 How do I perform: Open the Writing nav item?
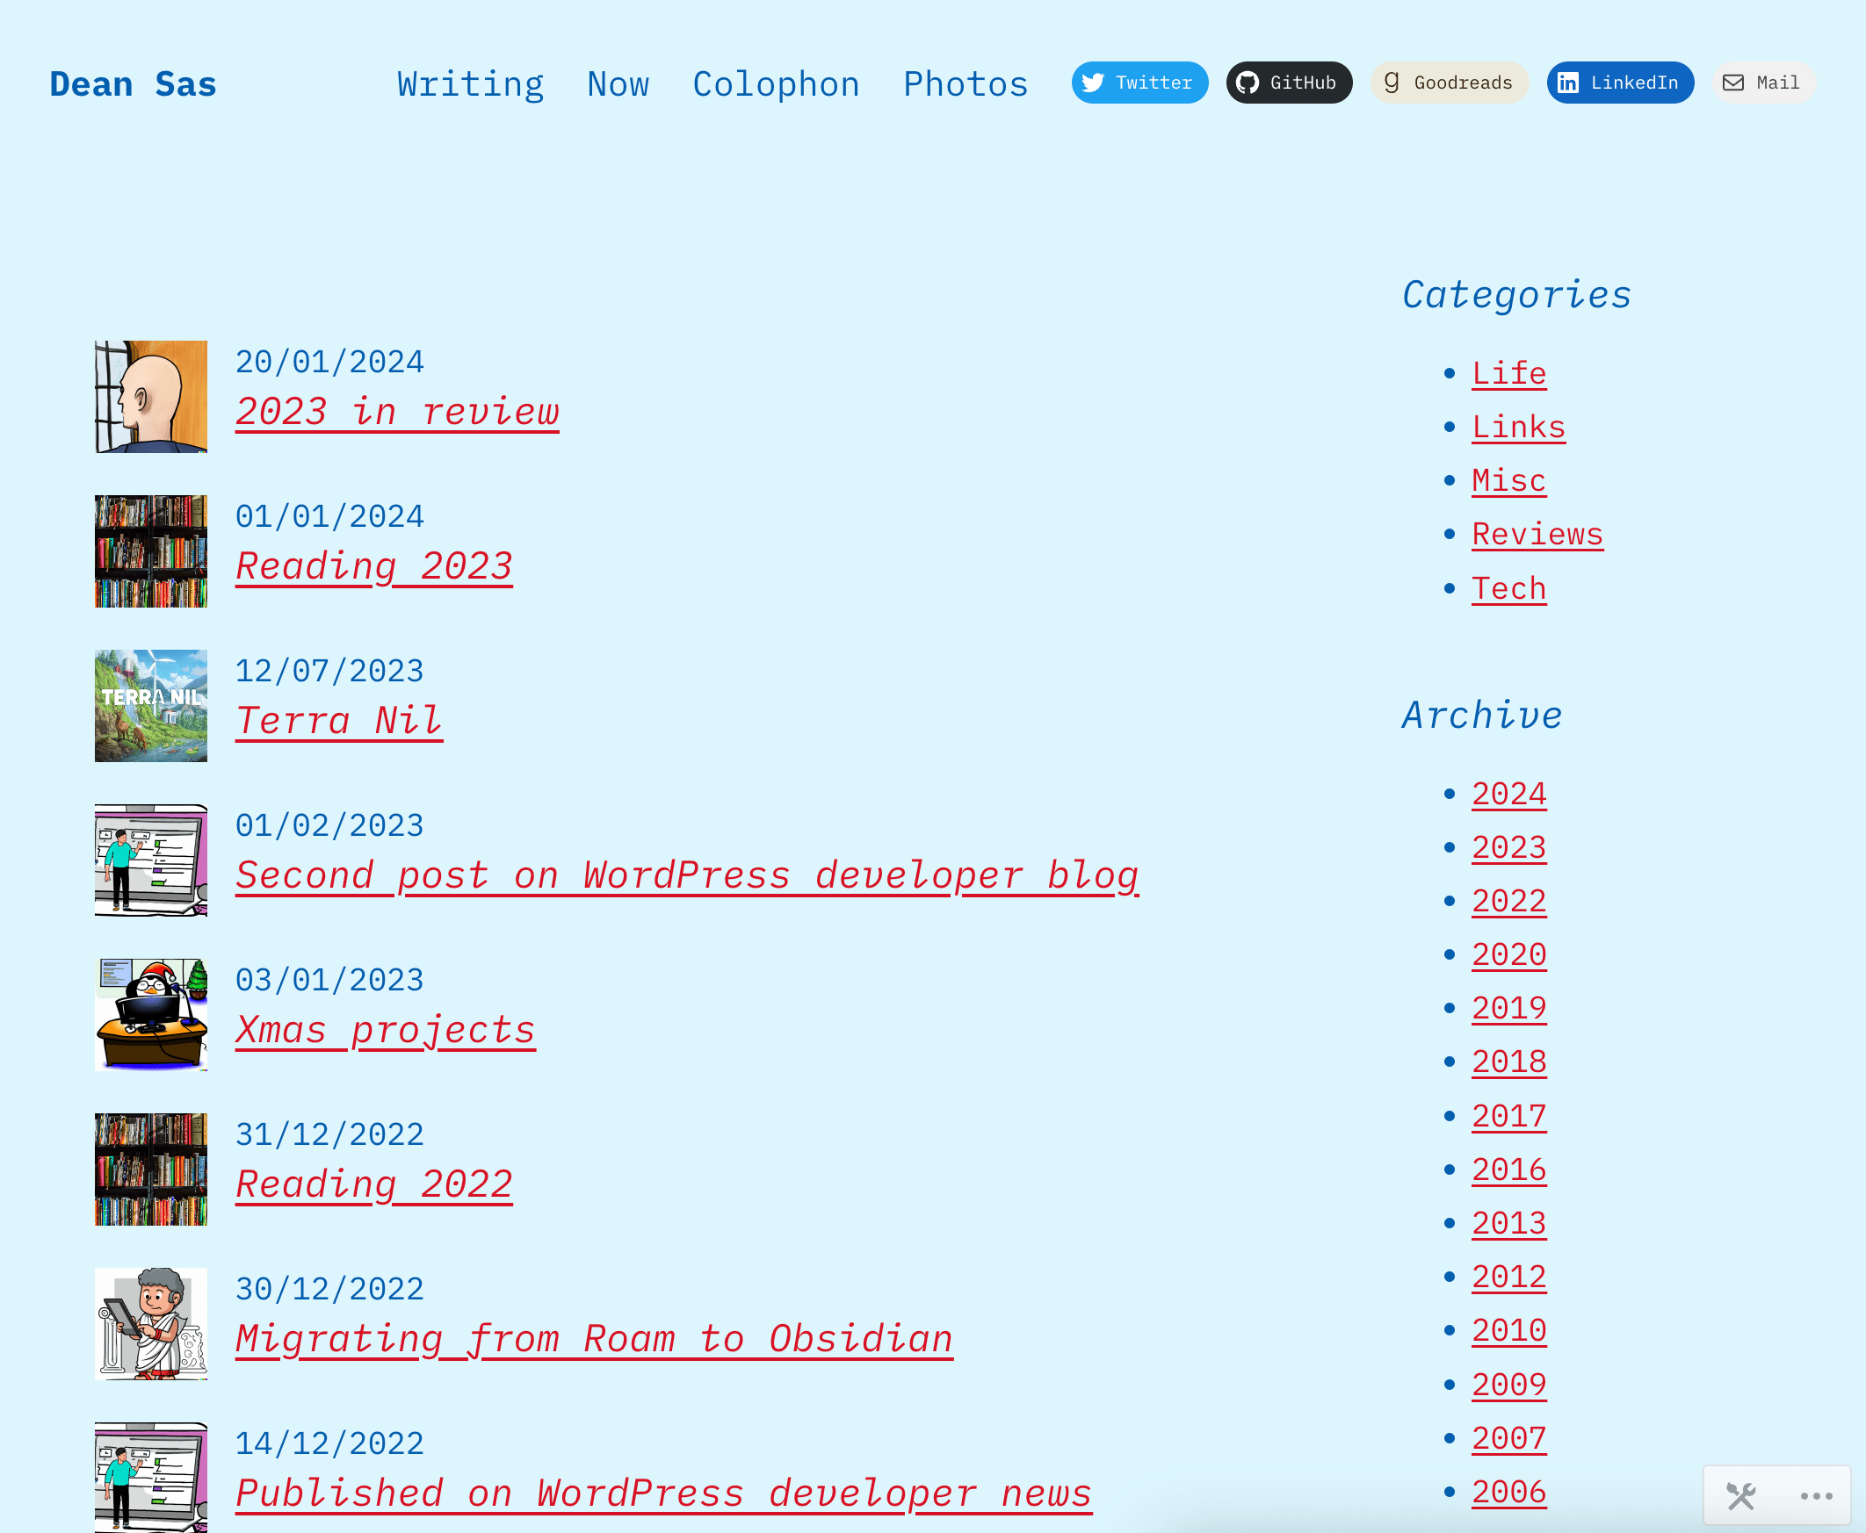coord(470,85)
